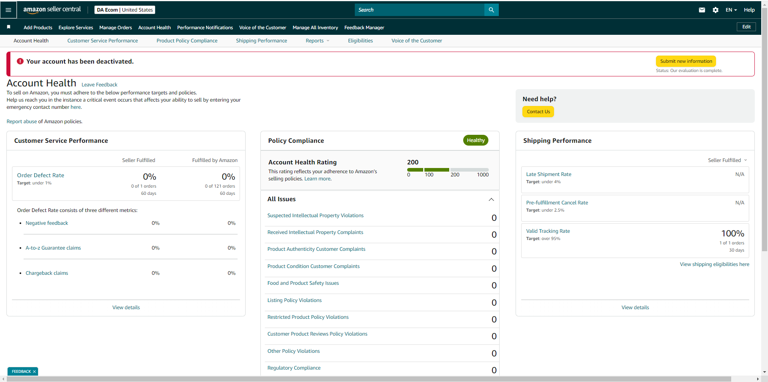Click the Leave Feedback link
This screenshot has width=768, height=382.
pyautogui.click(x=99, y=85)
